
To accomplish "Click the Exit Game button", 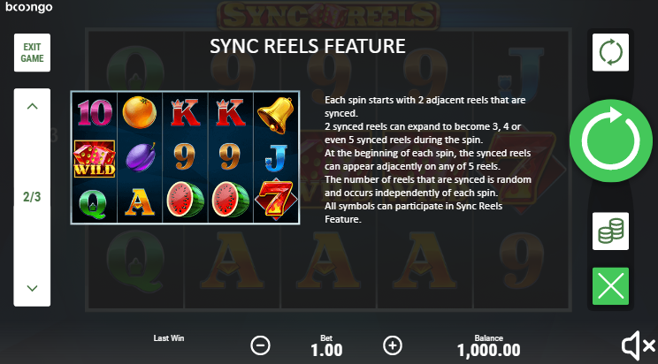I will point(32,52).
